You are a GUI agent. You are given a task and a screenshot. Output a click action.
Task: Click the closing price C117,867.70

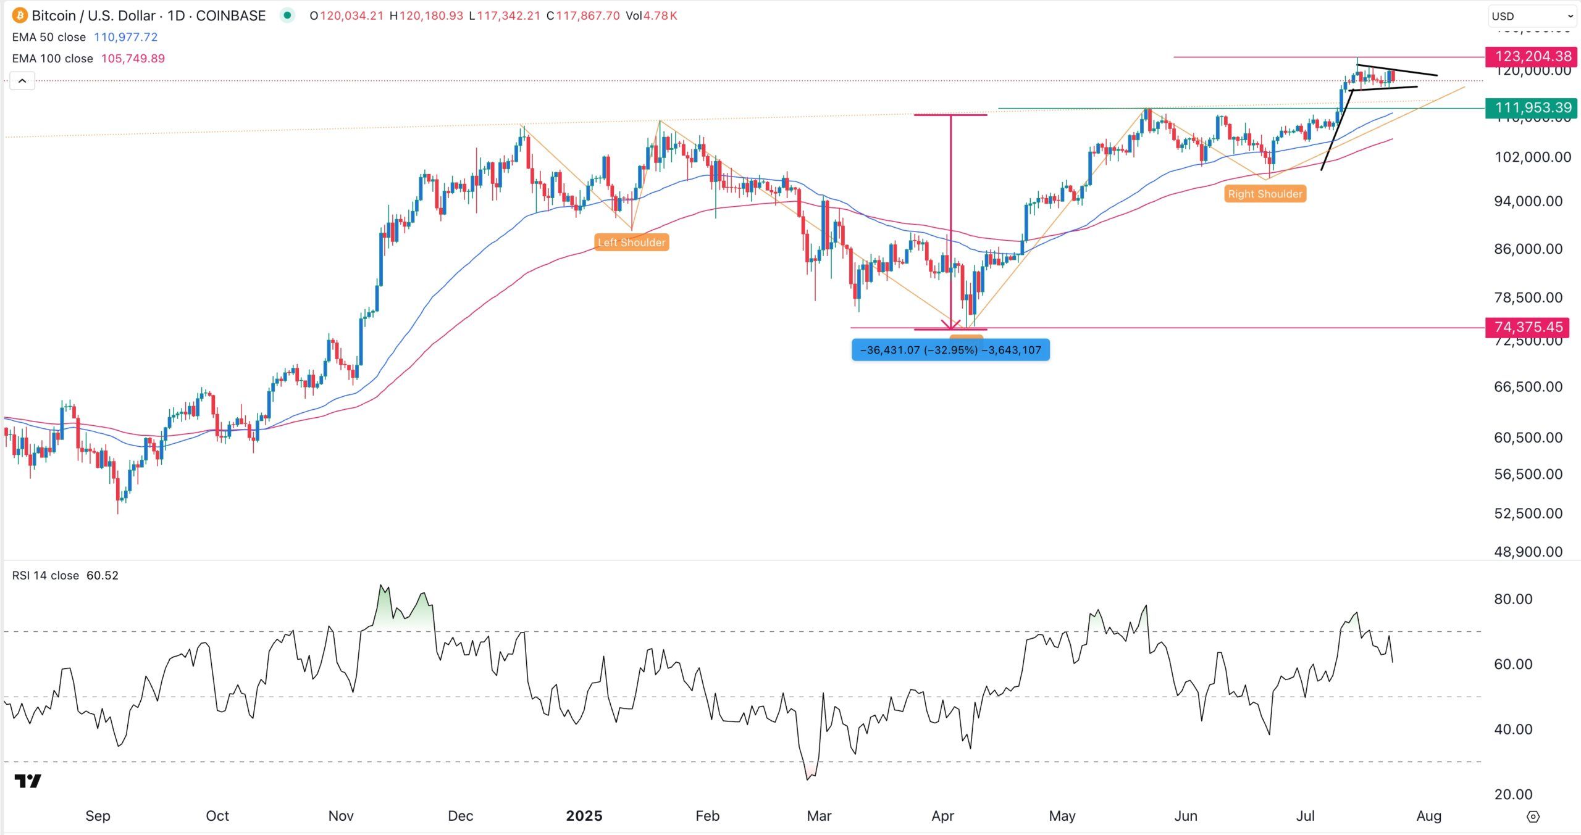click(583, 15)
